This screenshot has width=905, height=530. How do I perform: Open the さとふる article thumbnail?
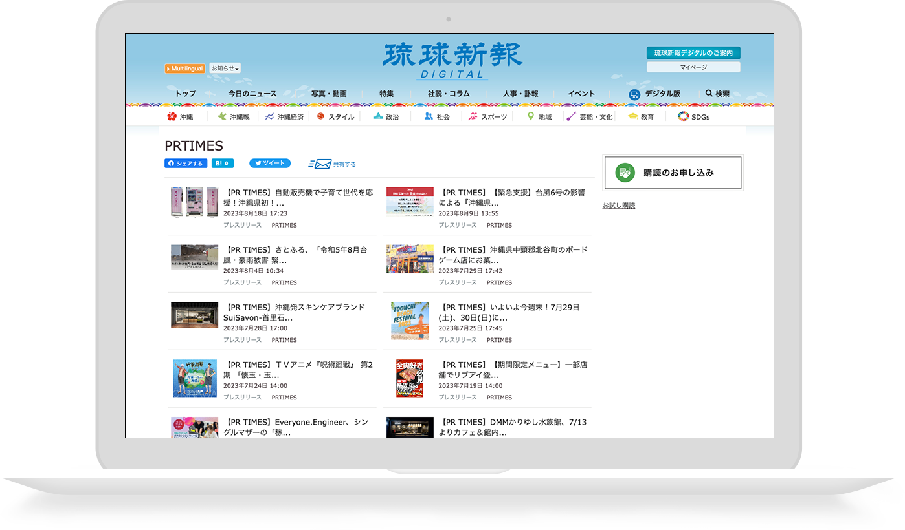[194, 257]
